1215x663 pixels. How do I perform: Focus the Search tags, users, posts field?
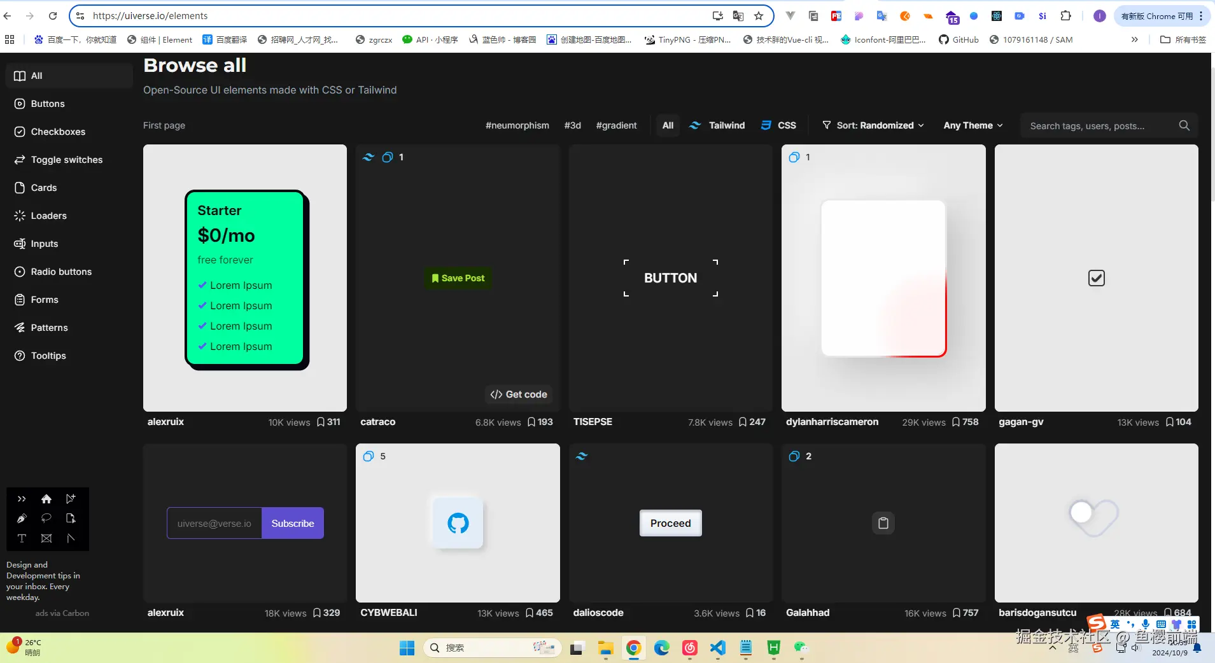(x=1109, y=125)
